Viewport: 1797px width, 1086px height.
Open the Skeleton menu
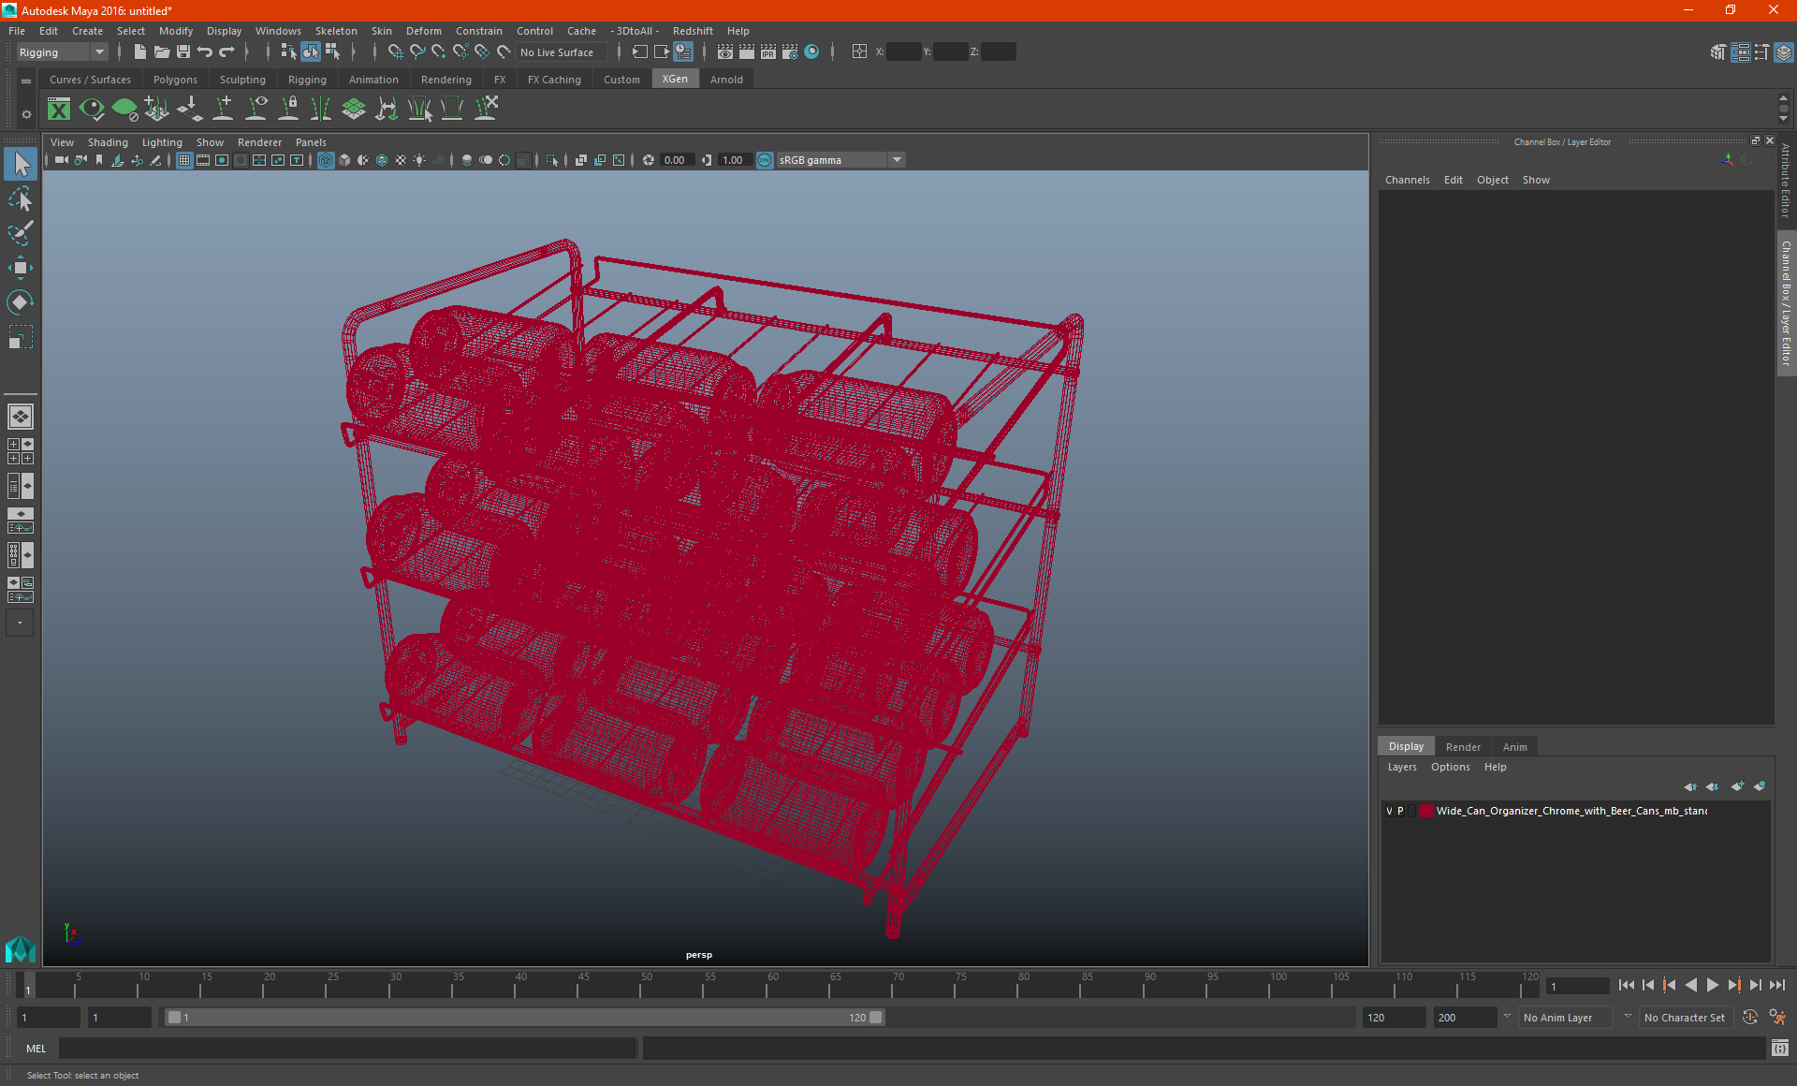(335, 31)
